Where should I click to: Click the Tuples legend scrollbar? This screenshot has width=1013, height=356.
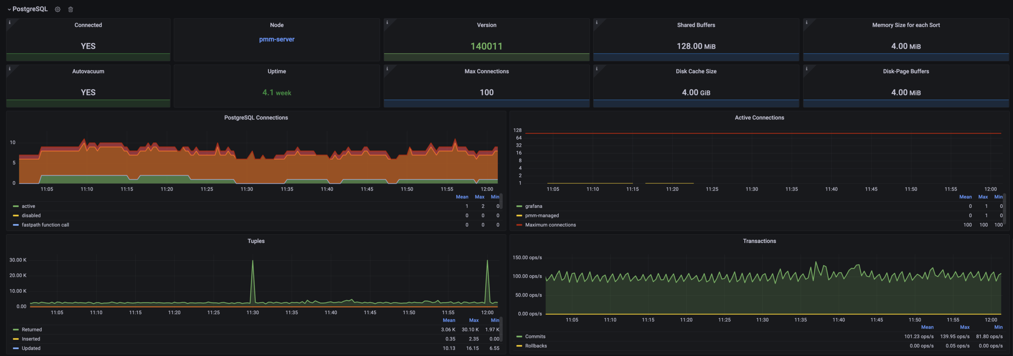pos(501,329)
